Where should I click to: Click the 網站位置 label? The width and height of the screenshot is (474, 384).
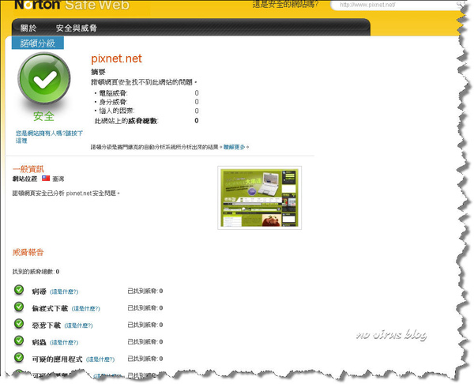tap(24, 179)
